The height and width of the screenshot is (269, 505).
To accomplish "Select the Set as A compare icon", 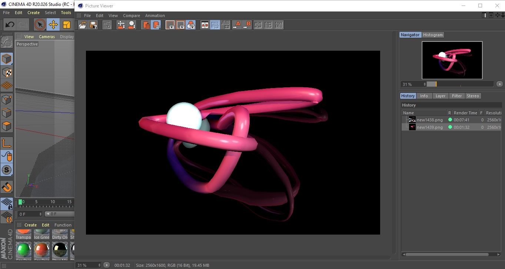I will pos(236,25).
